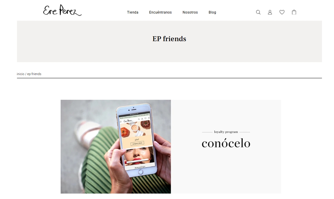Open the user account icon
334x199 pixels.
(270, 12)
